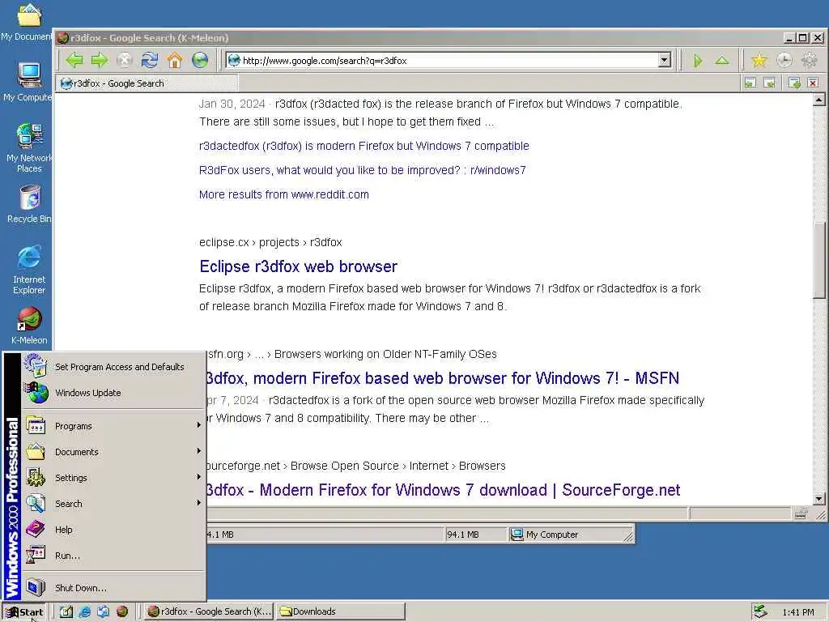The image size is (829, 622).
Task: Expand the Programs submenu in Start menu
Action: click(113, 426)
